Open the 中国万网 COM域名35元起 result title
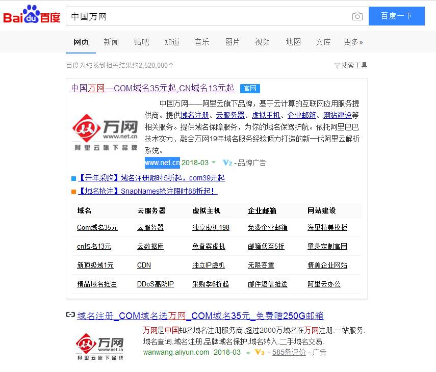 click(153, 88)
